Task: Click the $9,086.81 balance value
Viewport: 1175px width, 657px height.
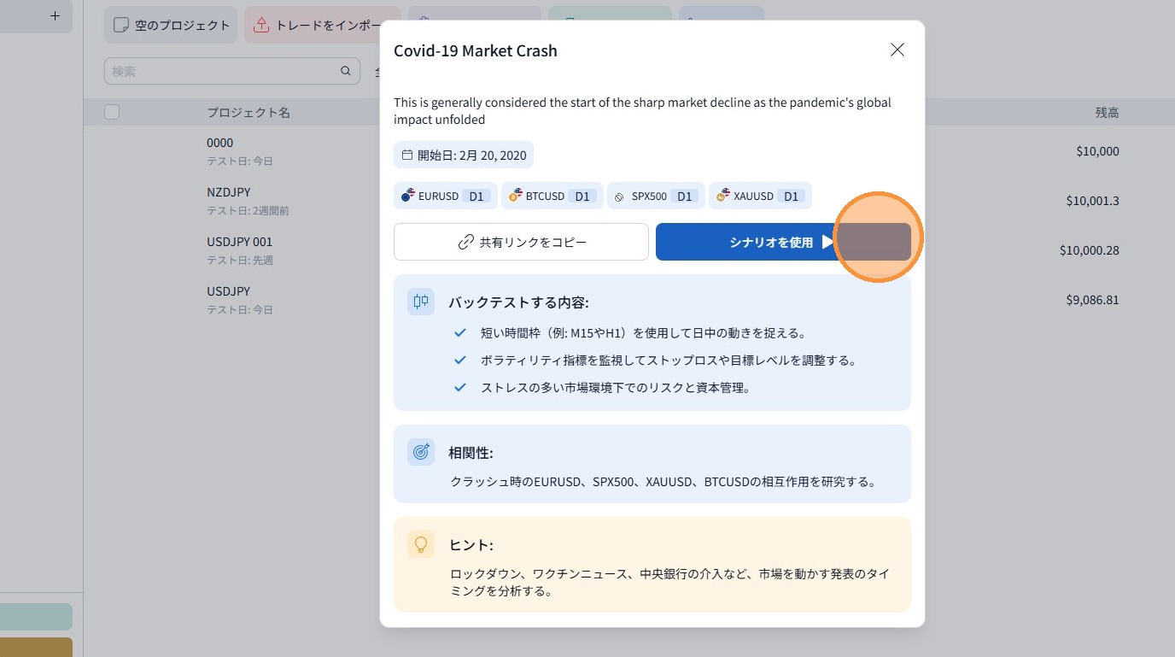Action: click(x=1093, y=300)
